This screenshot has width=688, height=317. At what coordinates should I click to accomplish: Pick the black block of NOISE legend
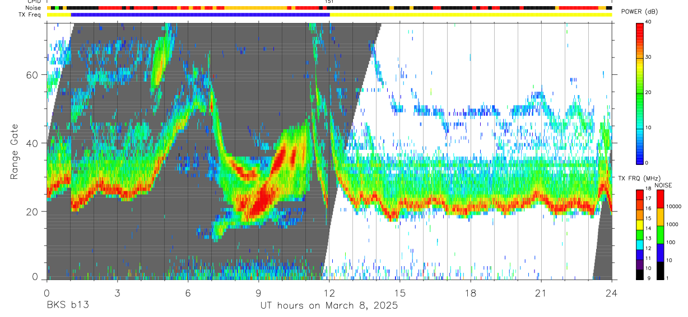tap(660, 271)
